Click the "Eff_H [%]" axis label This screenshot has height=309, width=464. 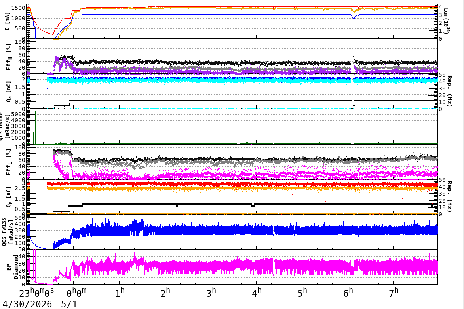click(9, 57)
